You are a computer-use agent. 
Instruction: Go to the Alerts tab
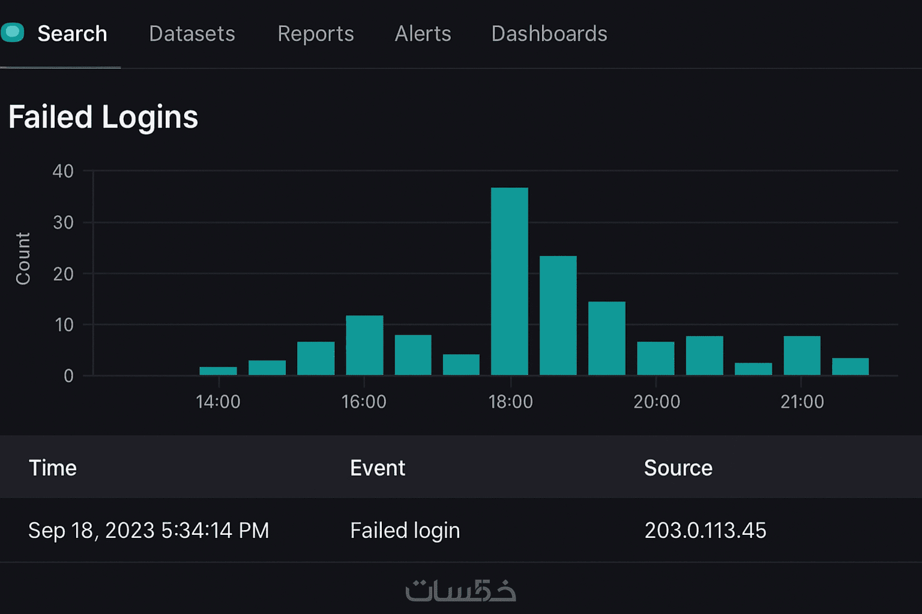[x=423, y=34]
